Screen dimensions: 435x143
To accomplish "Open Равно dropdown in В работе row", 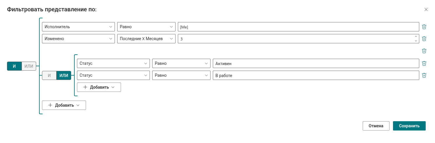I will [x=181, y=75].
